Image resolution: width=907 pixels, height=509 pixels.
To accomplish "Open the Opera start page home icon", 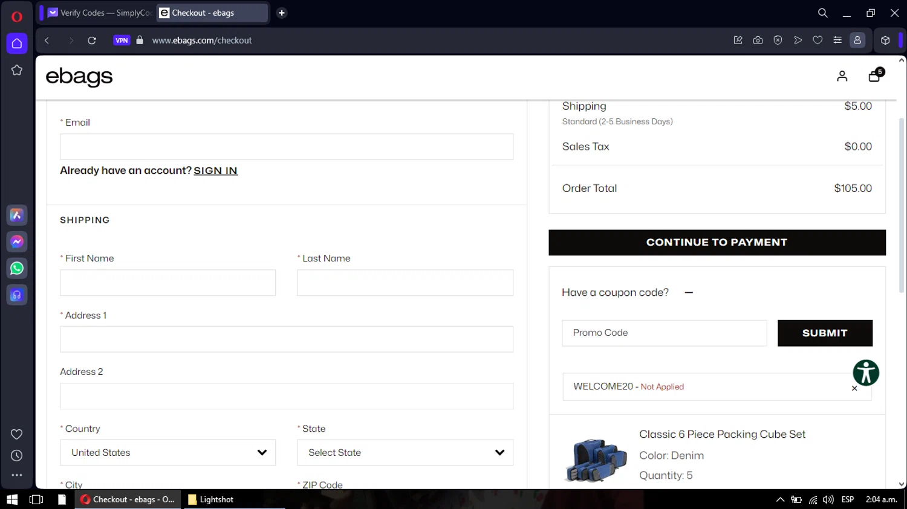I will pyautogui.click(x=17, y=43).
